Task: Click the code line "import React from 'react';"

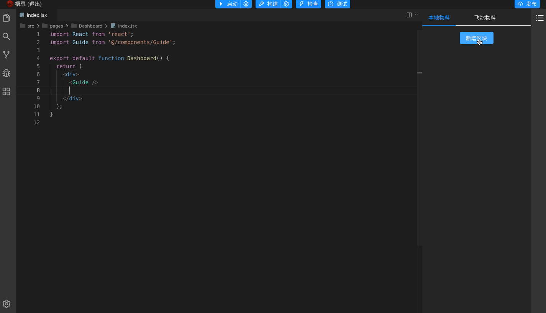Action: point(92,34)
